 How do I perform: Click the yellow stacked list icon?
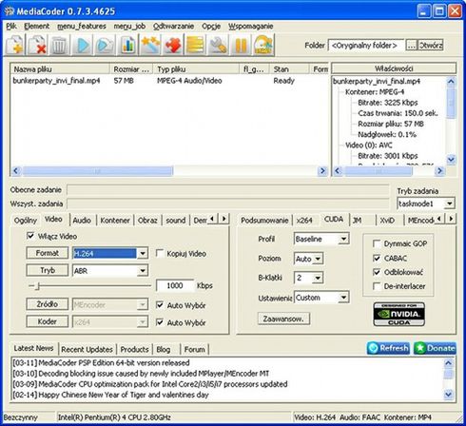[195, 45]
